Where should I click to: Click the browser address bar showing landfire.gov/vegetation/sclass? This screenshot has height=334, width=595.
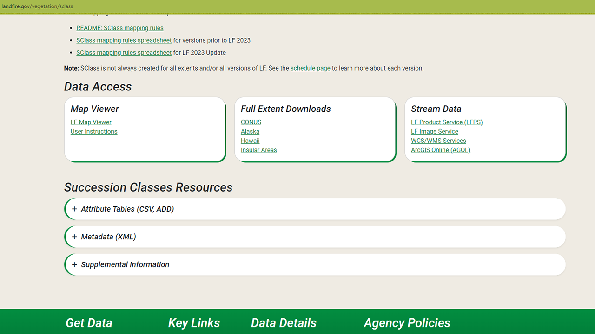[x=37, y=6]
